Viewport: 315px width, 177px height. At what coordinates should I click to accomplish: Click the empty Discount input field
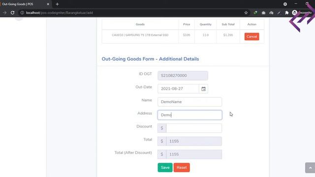click(194, 128)
